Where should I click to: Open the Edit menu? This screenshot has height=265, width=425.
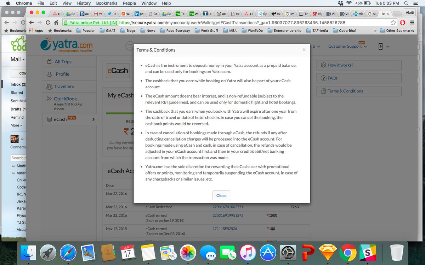53,3
